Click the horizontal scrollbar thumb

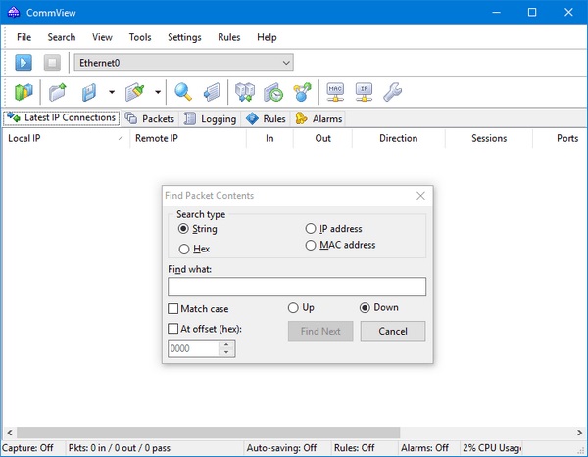point(208,433)
